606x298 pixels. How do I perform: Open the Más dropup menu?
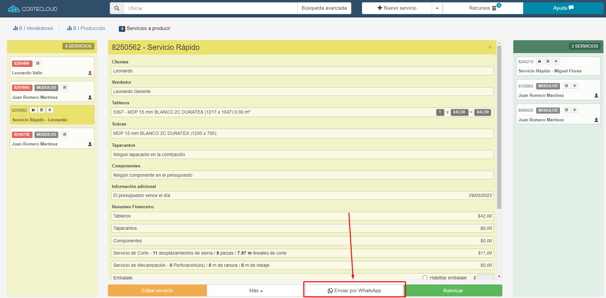[x=256, y=291]
